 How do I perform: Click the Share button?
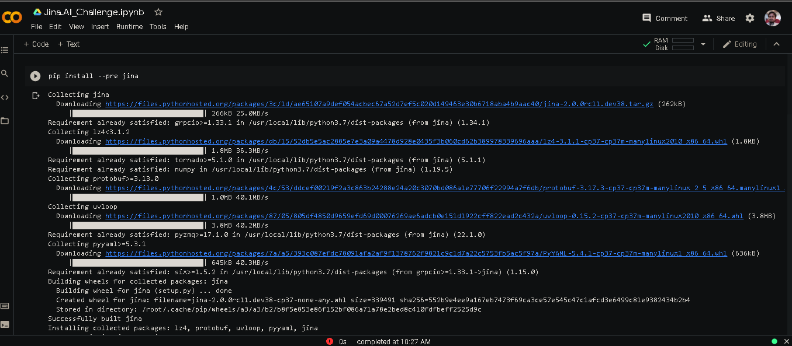(x=718, y=18)
